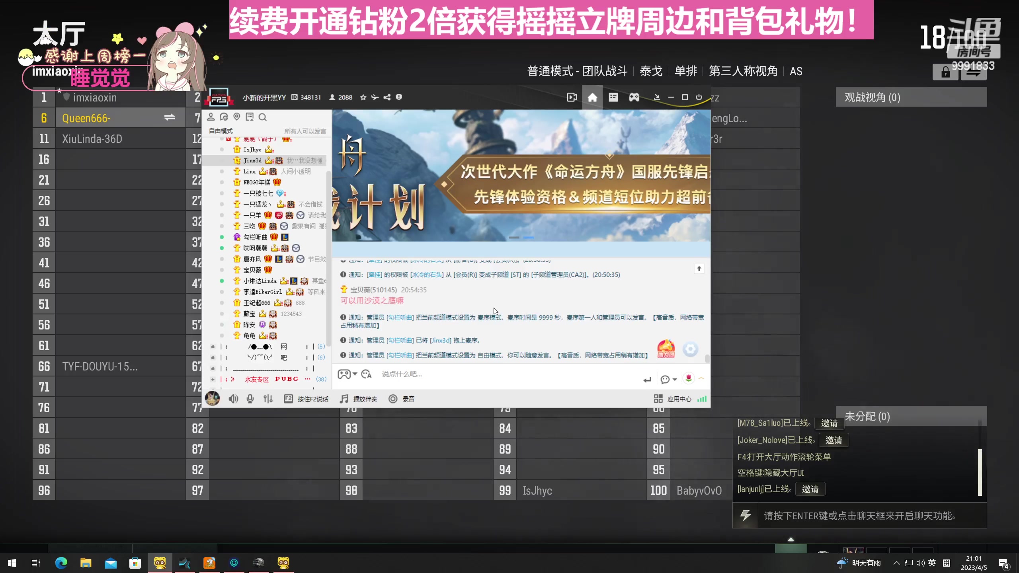Image resolution: width=1019 pixels, height=573 pixels.
Task: Open the chat bubble options dropdown
Action: point(668,380)
